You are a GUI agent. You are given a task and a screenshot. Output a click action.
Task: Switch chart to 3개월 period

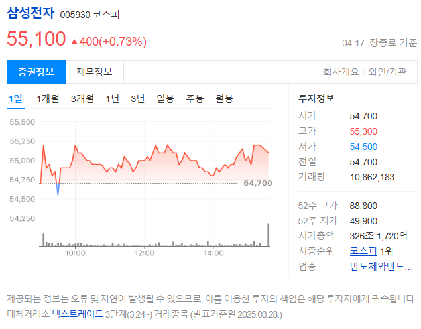coord(82,99)
